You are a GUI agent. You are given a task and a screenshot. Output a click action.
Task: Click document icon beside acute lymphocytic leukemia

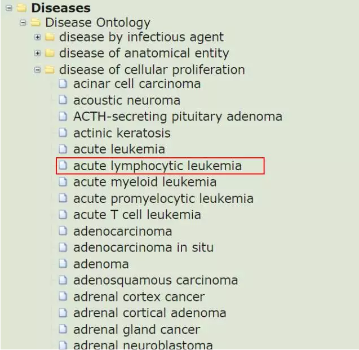coord(63,166)
